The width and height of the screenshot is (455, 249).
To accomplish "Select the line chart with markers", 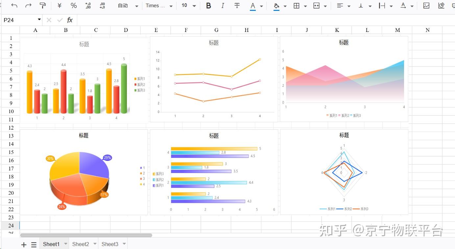I will point(214,79).
